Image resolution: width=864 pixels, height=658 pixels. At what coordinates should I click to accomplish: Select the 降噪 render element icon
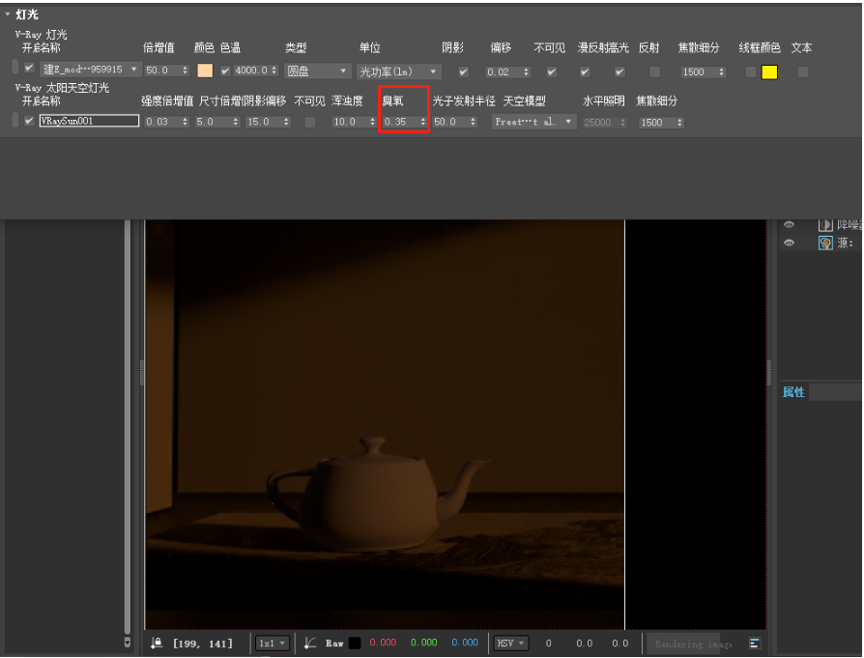coord(825,225)
